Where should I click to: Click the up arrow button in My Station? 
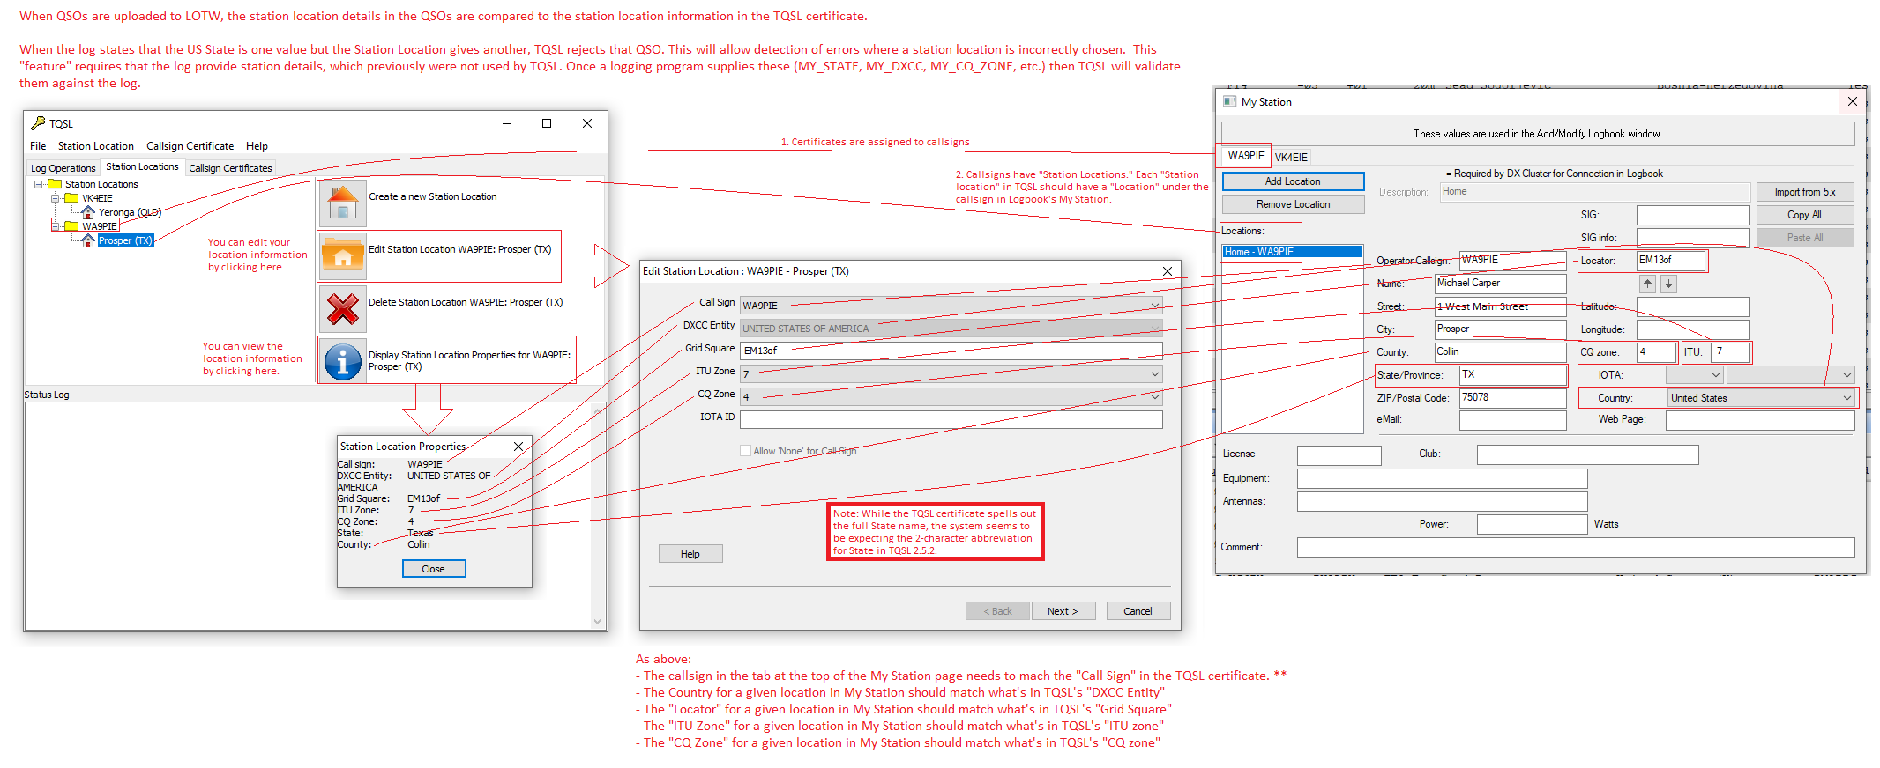point(1647,284)
